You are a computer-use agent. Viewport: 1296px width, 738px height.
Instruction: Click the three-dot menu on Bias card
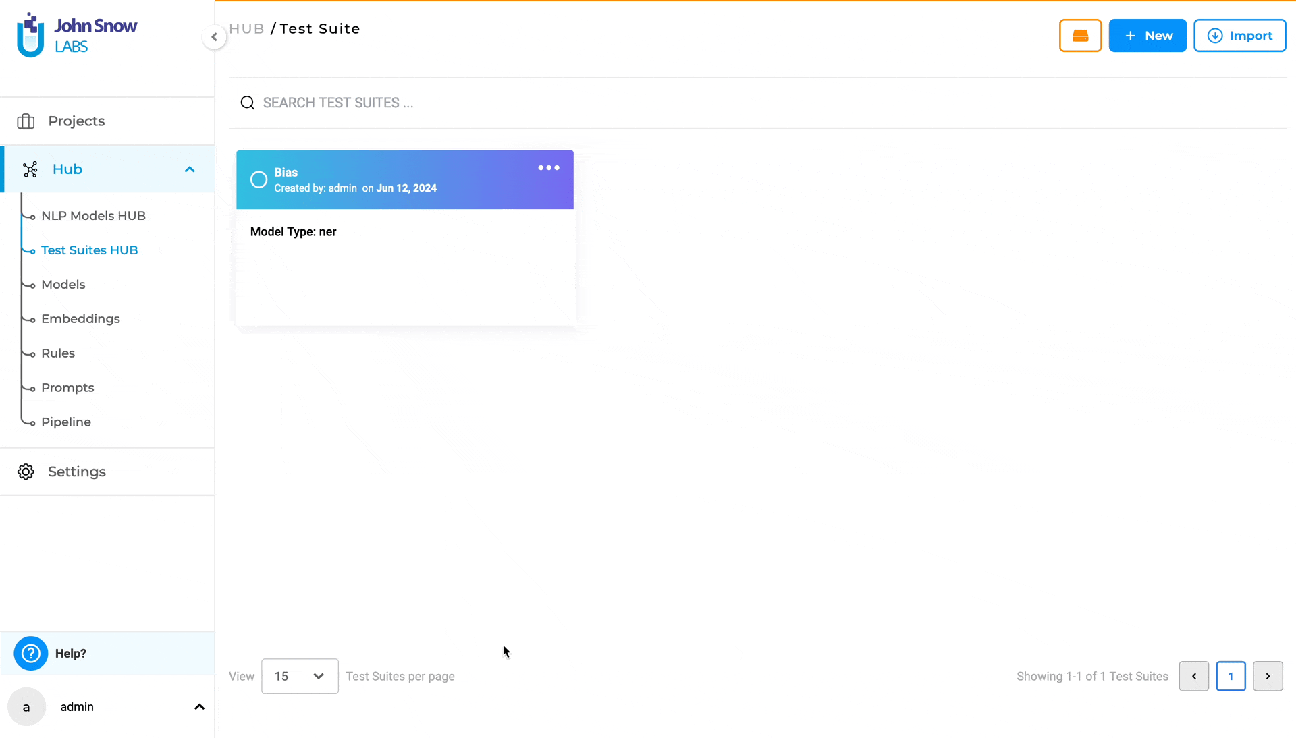pyautogui.click(x=548, y=168)
